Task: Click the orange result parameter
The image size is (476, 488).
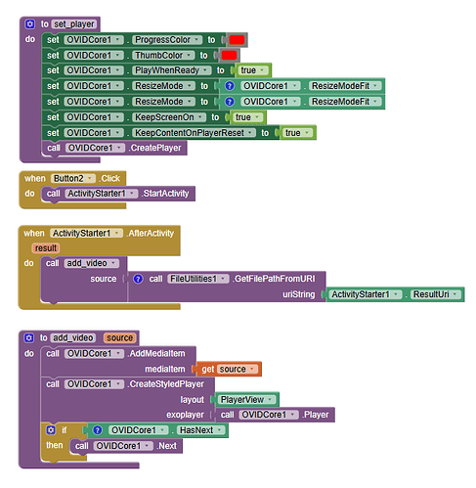Action: pos(46,248)
